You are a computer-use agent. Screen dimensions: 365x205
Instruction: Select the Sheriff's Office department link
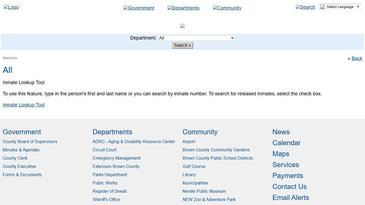tap(106, 199)
